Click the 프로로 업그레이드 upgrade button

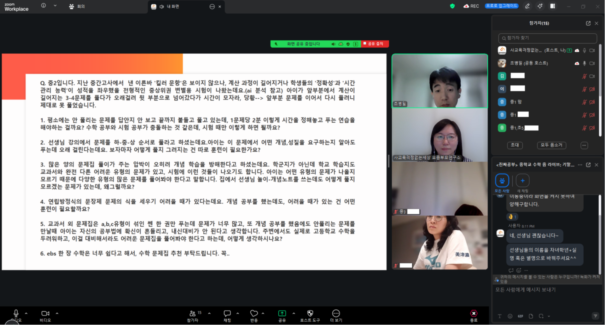pos(502,6)
